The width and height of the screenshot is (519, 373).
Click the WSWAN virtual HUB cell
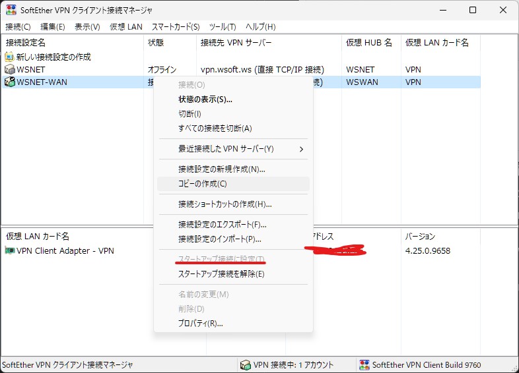point(362,82)
